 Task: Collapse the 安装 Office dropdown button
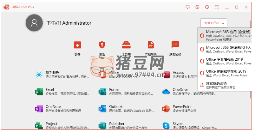tap(213, 23)
